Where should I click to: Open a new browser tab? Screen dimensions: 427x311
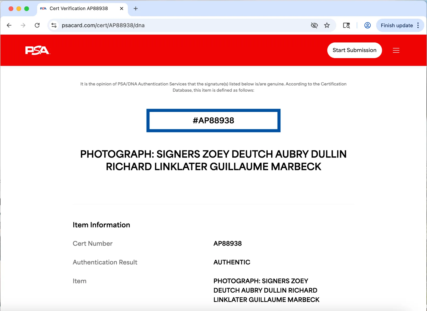[136, 9]
